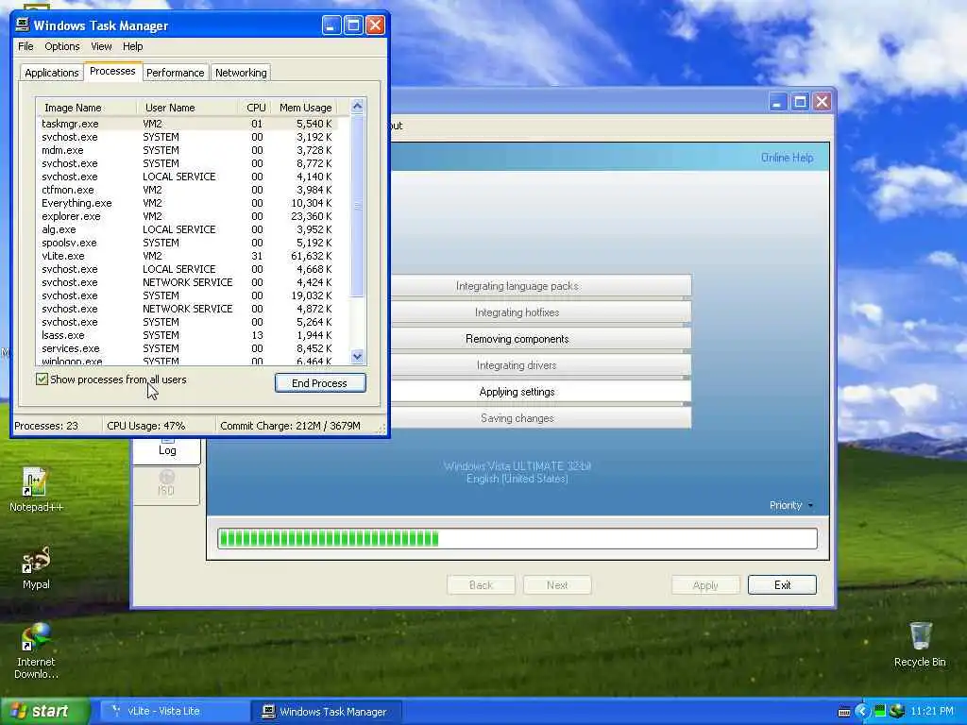
Task: Toggle Show processes from all users checkbox
Action: (42, 379)
